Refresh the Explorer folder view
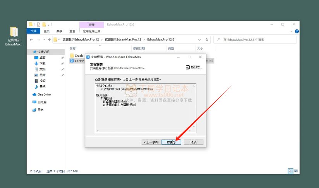Image resolution: width=319 pixels, height=188 pixels. (207, 40)
